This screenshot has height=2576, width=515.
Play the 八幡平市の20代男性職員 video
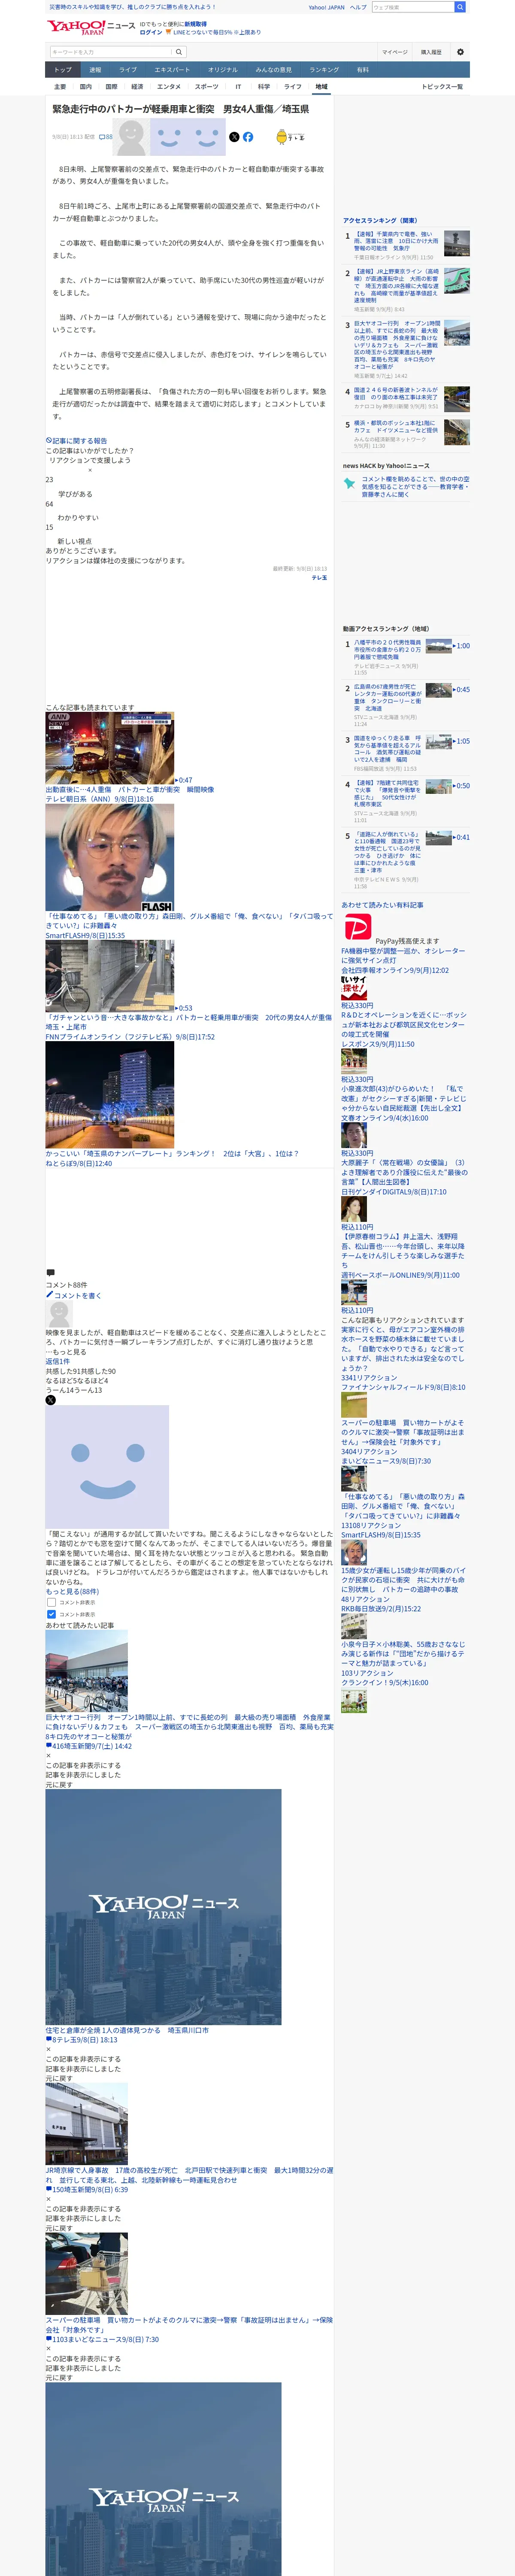pyautogui.click(x=438, y=646)
